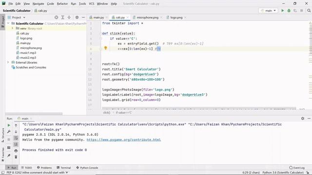Select music2.mp3 in project tree
The height and width of the screenshot is (175, 312).
coord(28,57)
